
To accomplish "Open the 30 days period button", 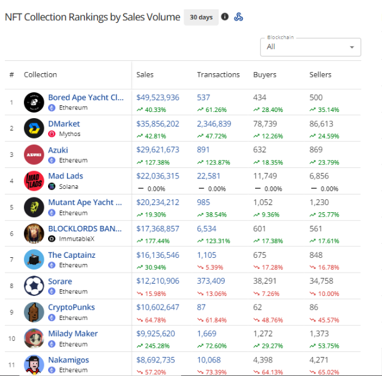I will [201, 17].
